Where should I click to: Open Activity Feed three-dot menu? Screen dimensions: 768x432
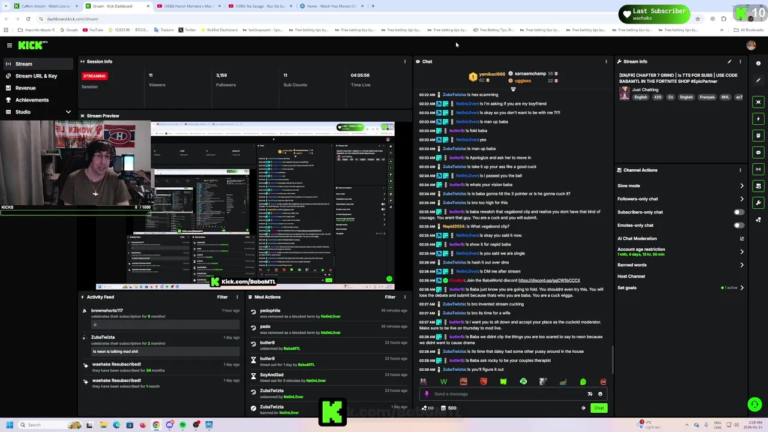pyautogui.click(x=237, y=297)
